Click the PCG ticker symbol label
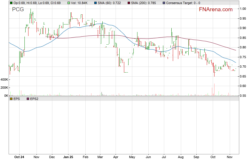The width and height of the screenshot is (247, 163). (18, 10)
